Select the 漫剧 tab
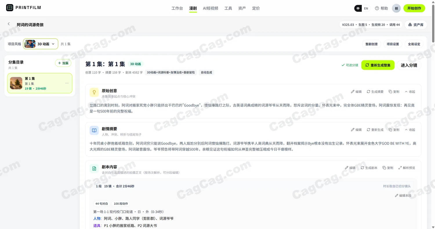Screen dimensions: 435x229 tap(193, 8)
